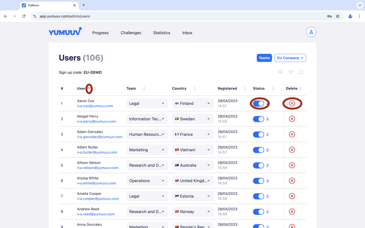Viewport: 365px width, 228px height.
Task: Open Status column options menu
Action: tap(273, 88)
